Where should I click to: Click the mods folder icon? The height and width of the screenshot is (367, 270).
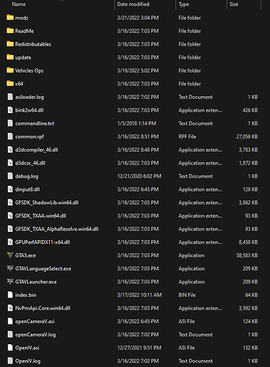(10, 18)
